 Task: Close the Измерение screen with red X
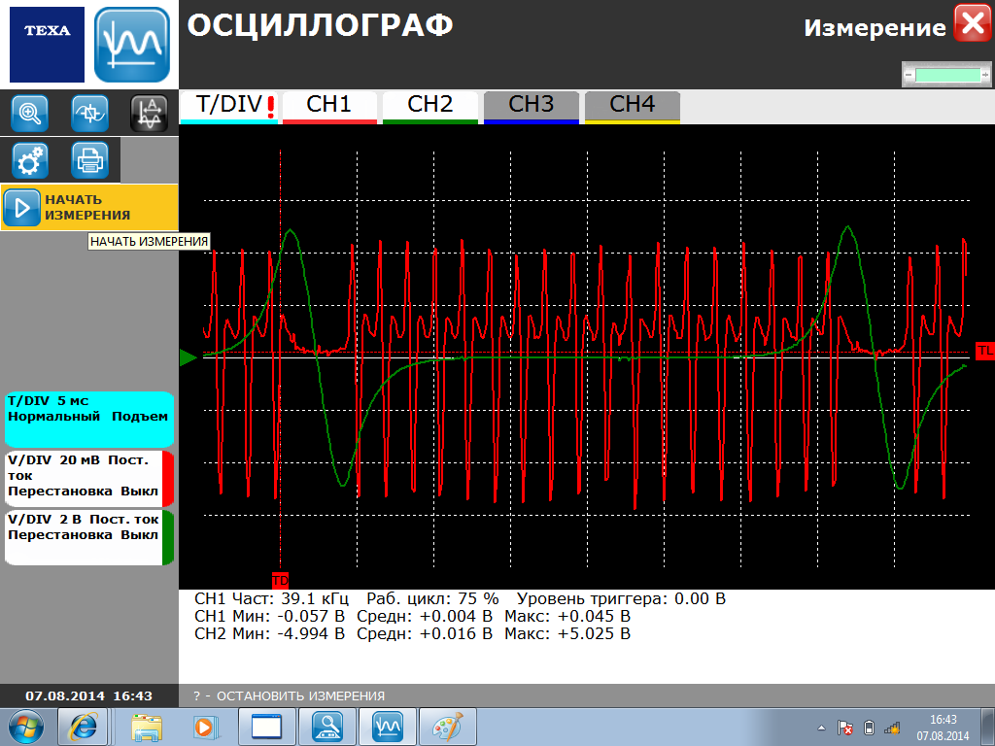[972, 23]
